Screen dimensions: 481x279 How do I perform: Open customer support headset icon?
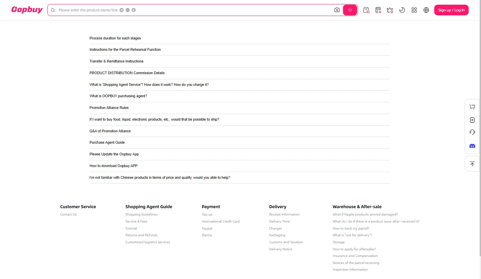pyautogui.click(x=472, y=132)
